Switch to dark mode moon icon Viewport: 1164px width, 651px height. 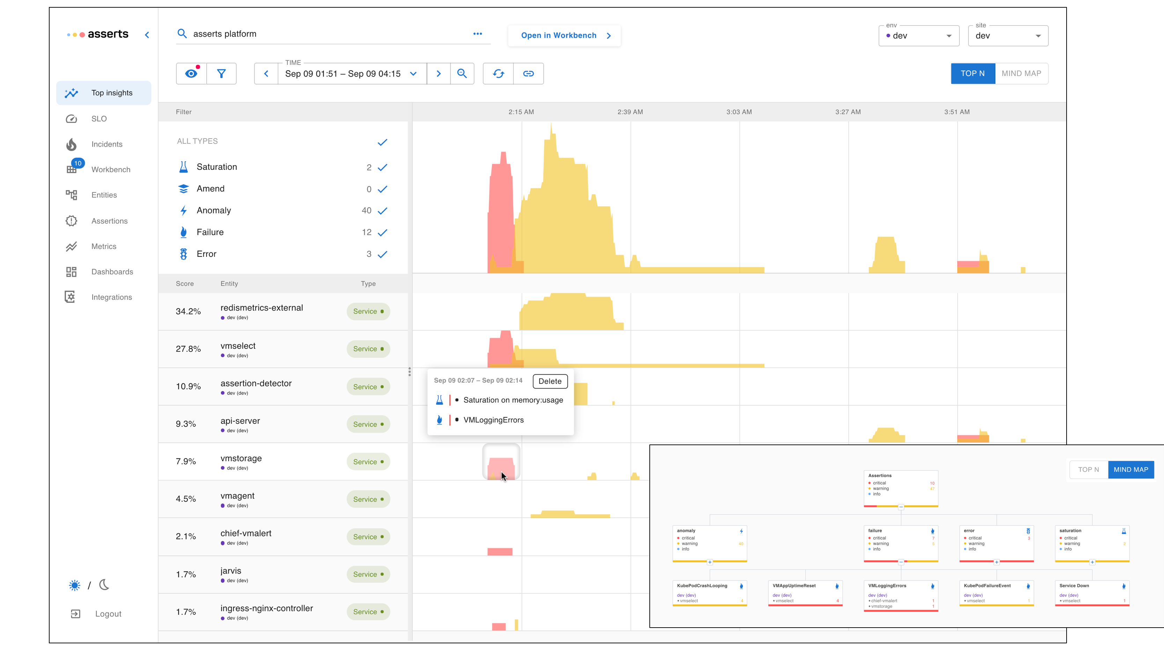(x=104, y=585)
